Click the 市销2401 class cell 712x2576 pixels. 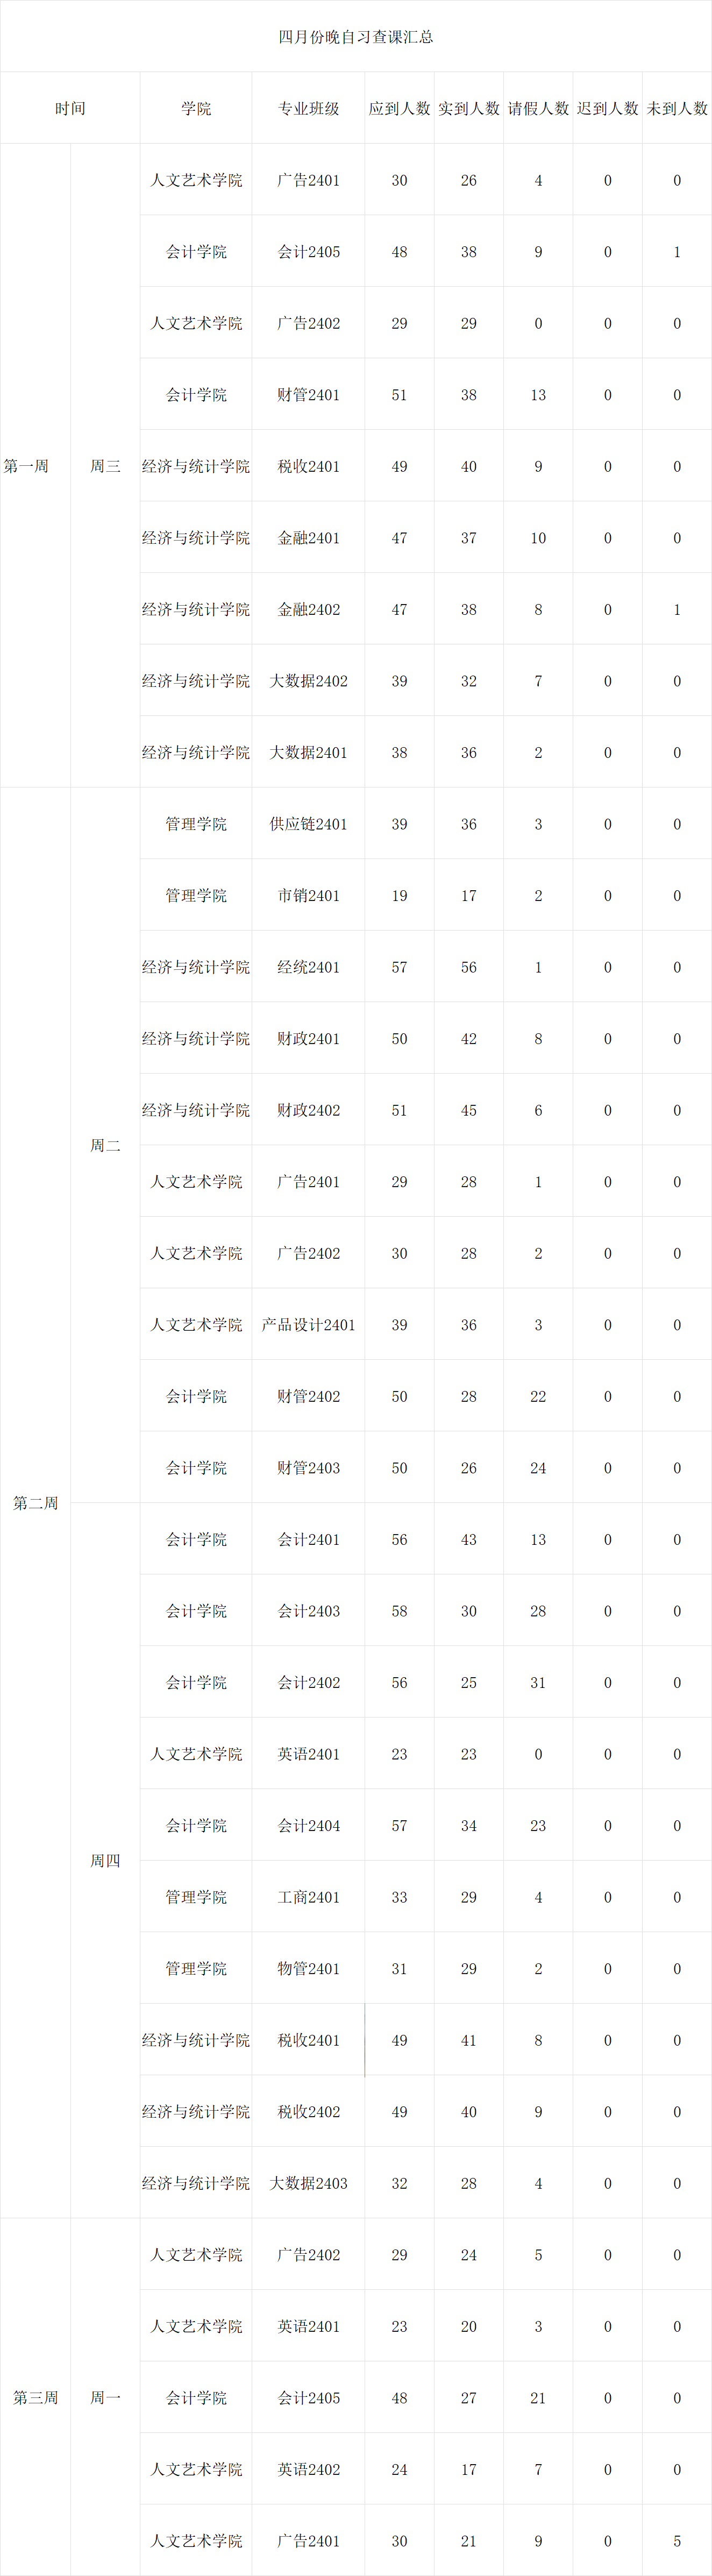309,896
